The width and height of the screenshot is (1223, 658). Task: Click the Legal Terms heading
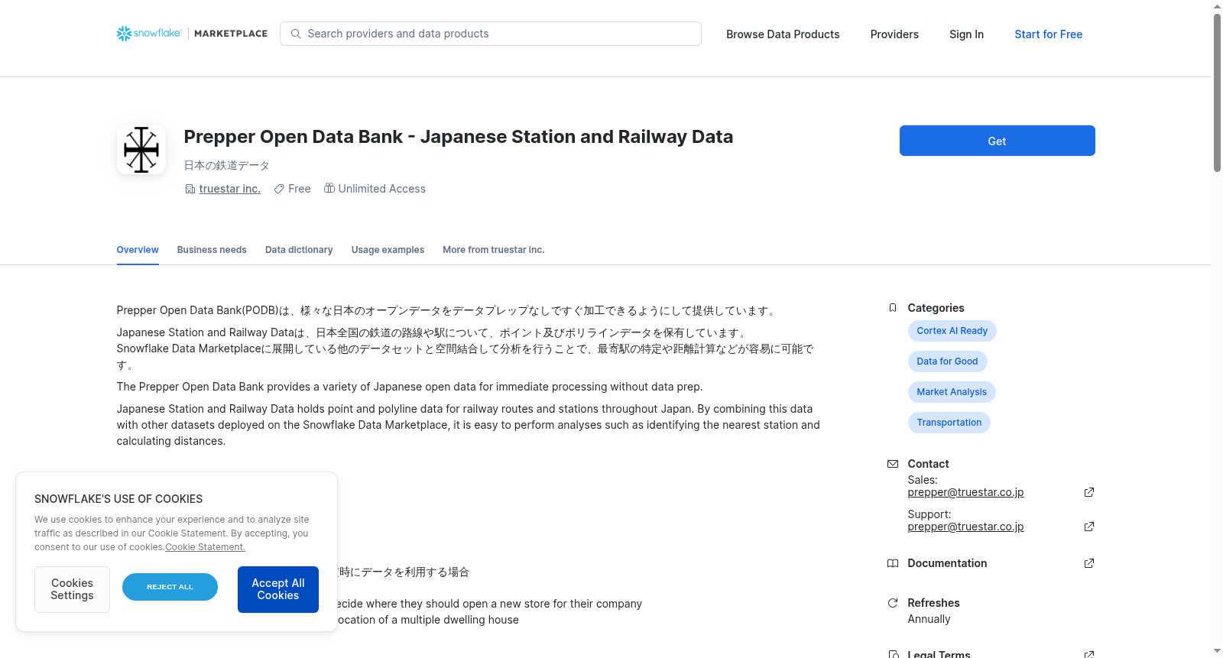tap(939, 654)
